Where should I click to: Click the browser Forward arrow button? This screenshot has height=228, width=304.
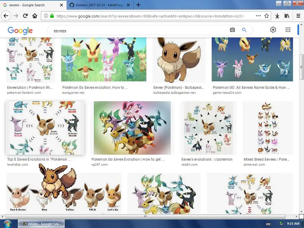(16, 16)
